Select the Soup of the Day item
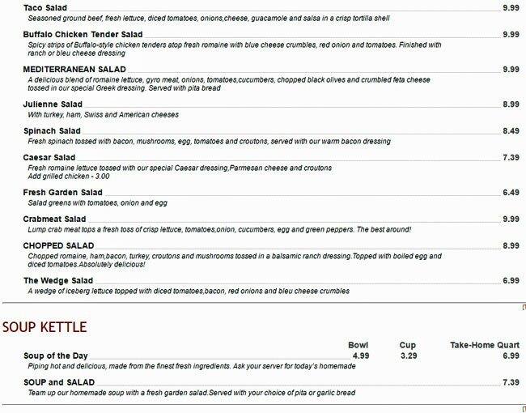Image resolution: width=526 pixels, height=413 pixels. (57, 356)
